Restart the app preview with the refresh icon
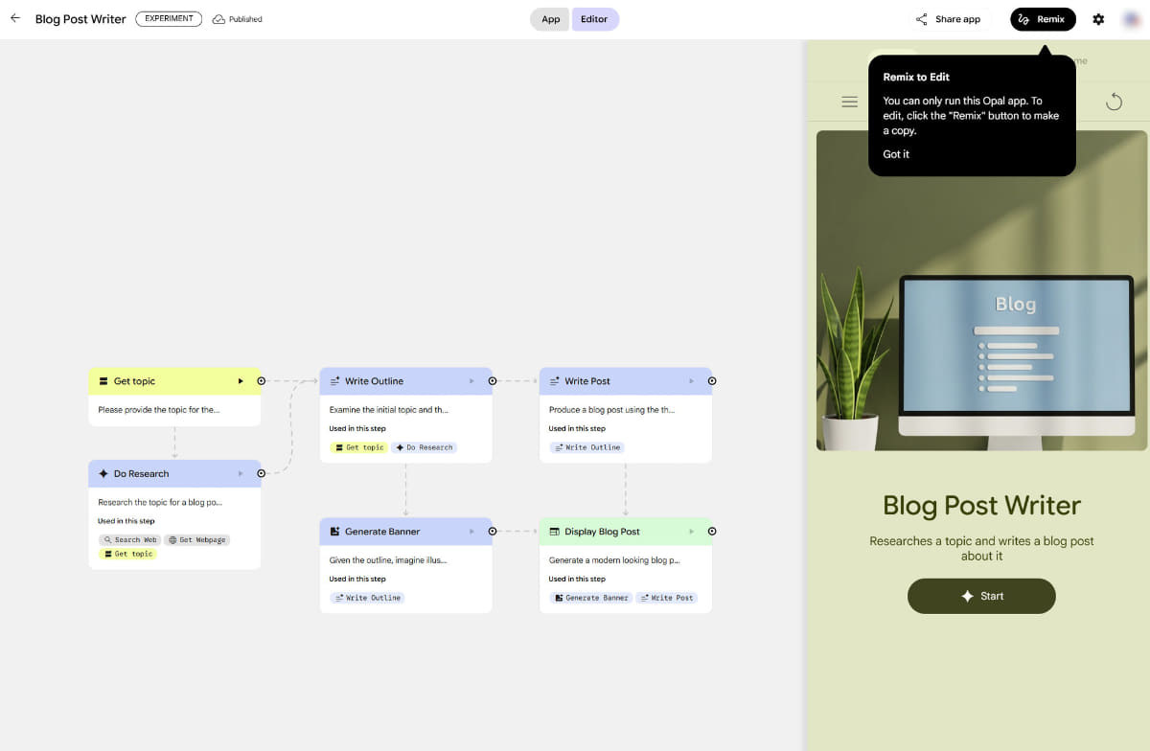1150x751 pixels. [1114, 102]
